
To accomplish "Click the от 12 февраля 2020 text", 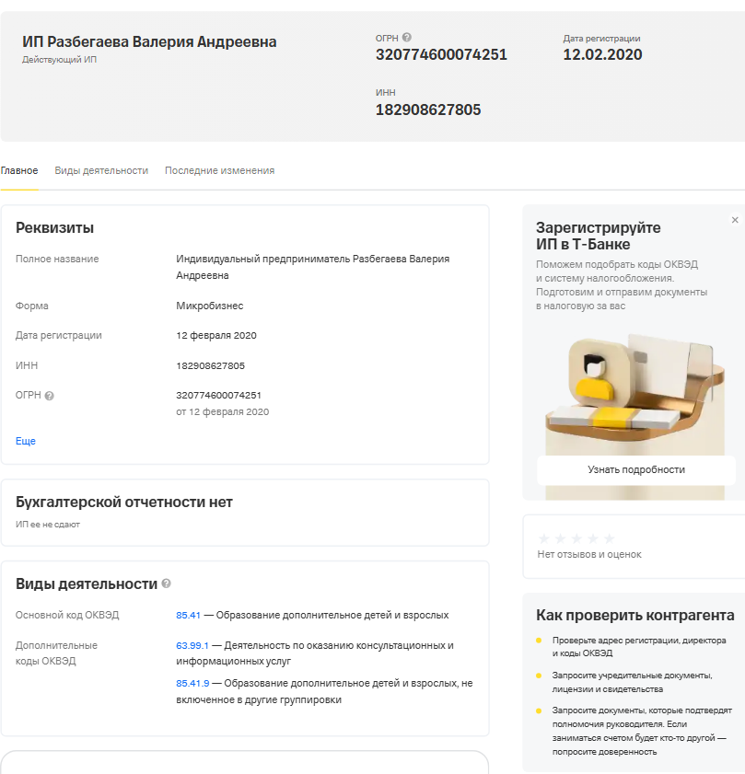I will [223, 412].
